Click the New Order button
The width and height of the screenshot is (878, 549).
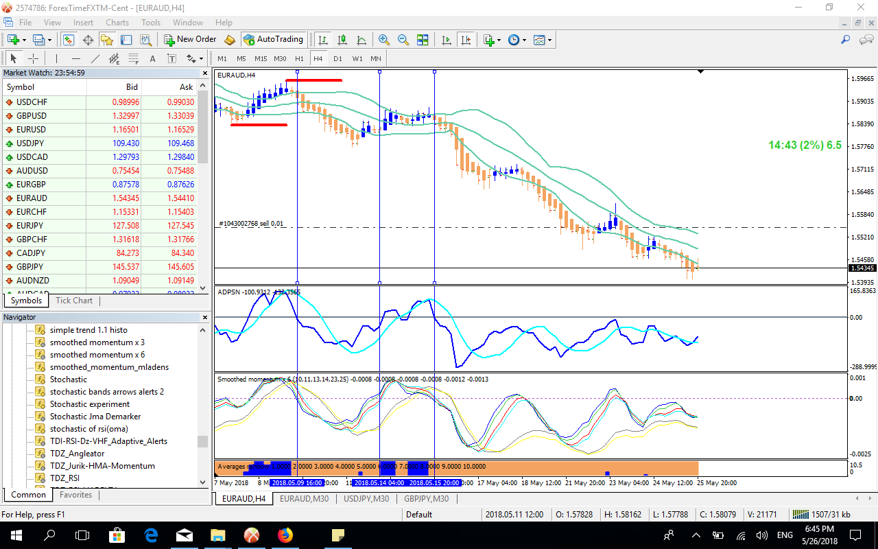(190, 40)
